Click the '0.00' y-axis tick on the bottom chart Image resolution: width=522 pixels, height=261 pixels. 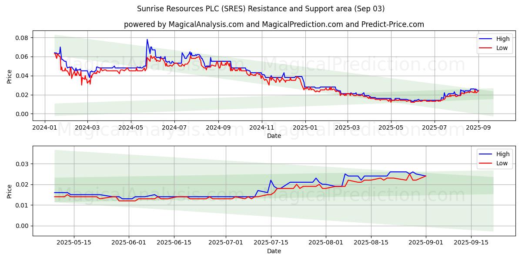(22, 226)
